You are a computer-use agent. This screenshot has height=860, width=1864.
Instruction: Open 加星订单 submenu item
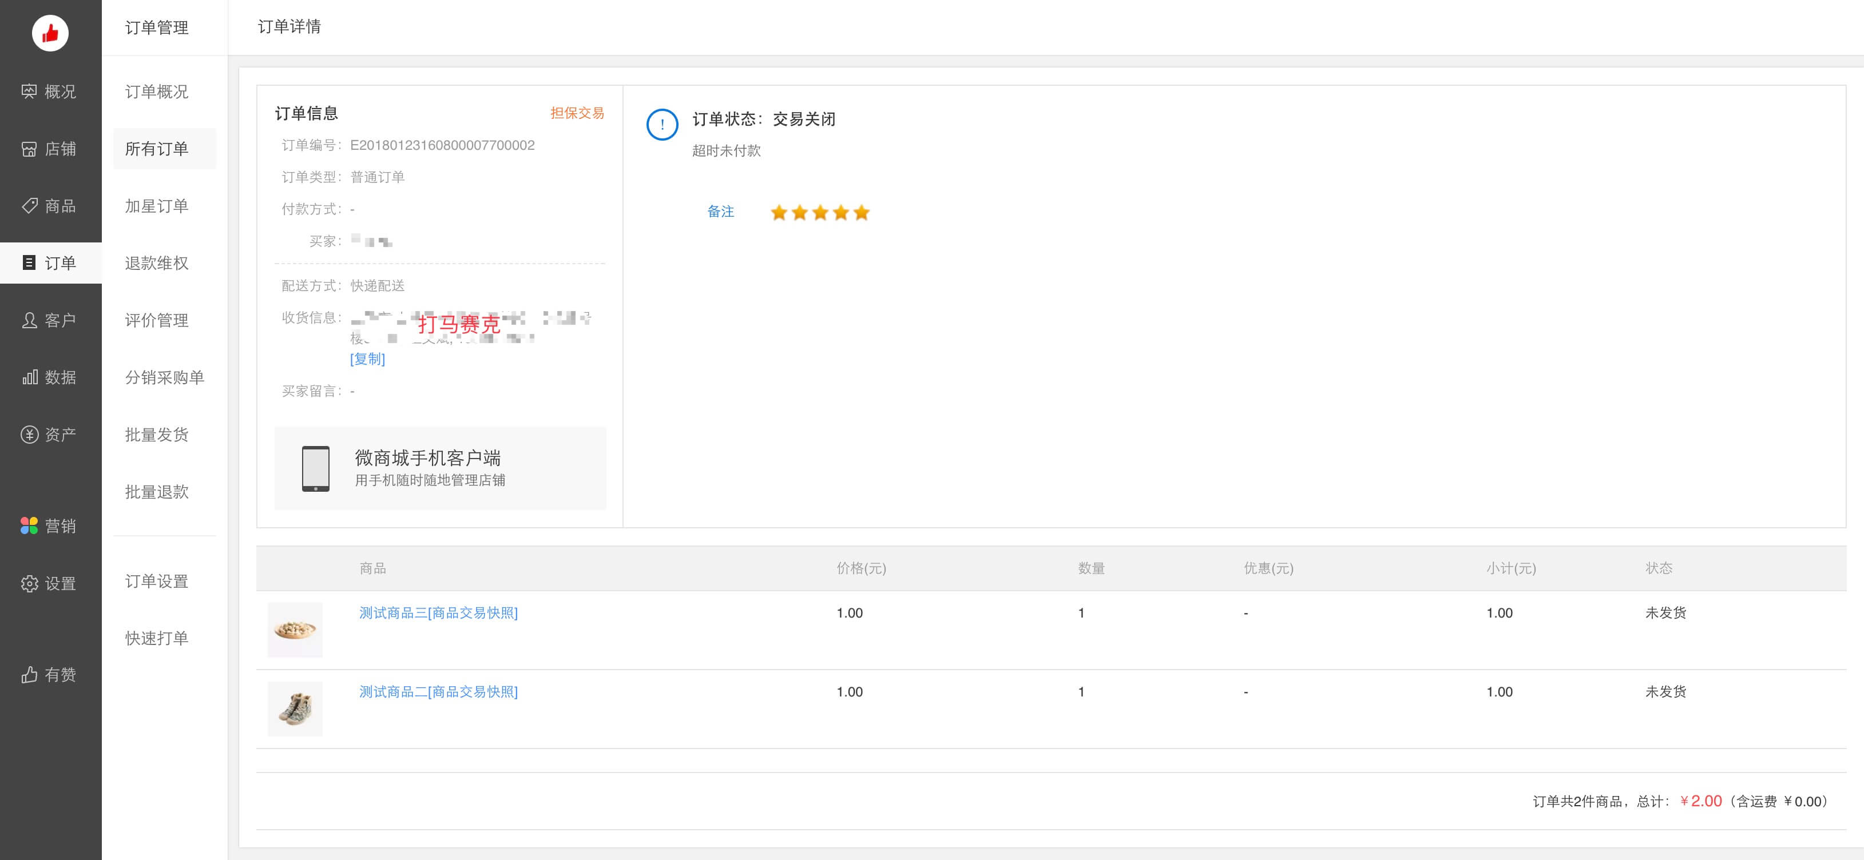pos(156,205)
